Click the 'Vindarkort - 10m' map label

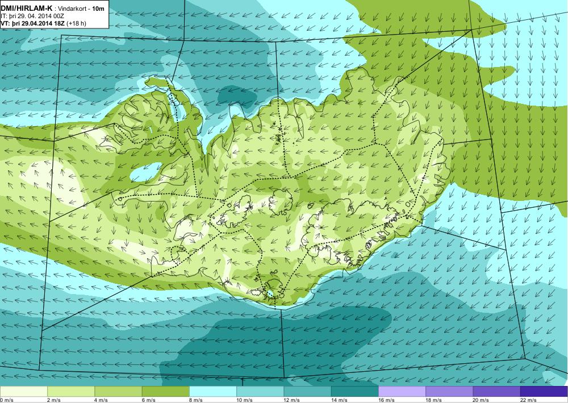coord(81,9)
